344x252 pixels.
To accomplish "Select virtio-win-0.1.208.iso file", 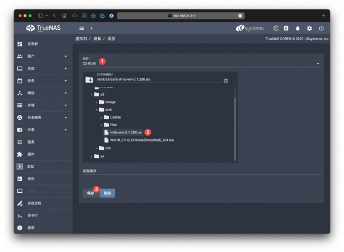I will 123,132.
